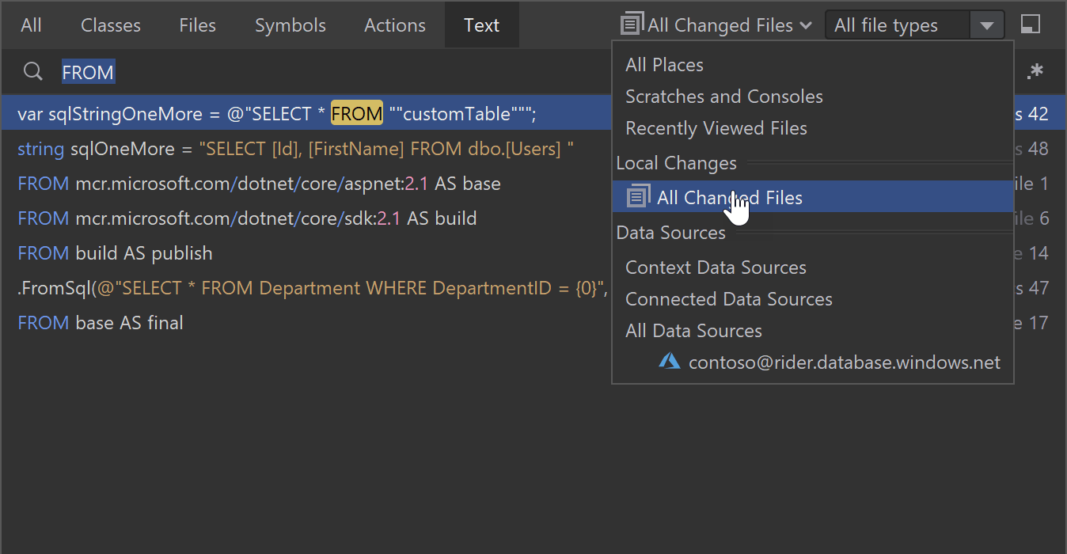
Task: Choose Context Data Sources scope
Action: coord(716,268)
